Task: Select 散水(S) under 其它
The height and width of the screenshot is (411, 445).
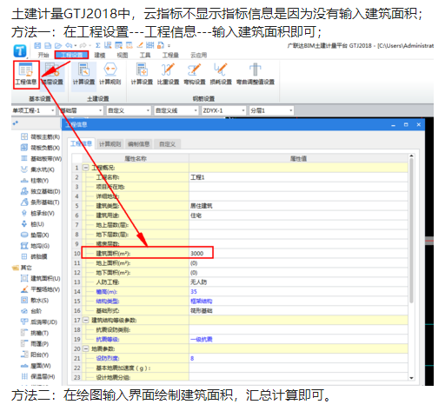Action: click(x=35, y=301)
